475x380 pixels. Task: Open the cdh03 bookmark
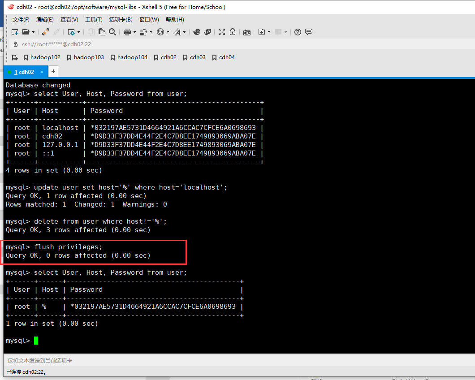click(x=194, y=57)
